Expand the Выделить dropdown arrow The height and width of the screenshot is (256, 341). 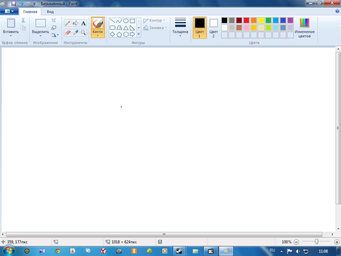(40, 36)
